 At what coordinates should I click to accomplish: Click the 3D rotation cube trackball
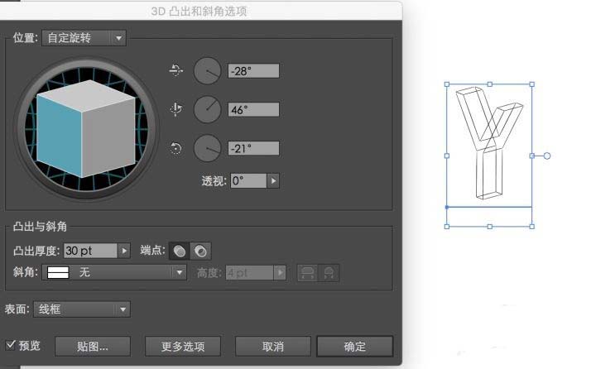tap(86, 128)
